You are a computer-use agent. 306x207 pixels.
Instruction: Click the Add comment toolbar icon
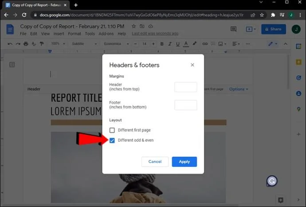click(213, 44)
